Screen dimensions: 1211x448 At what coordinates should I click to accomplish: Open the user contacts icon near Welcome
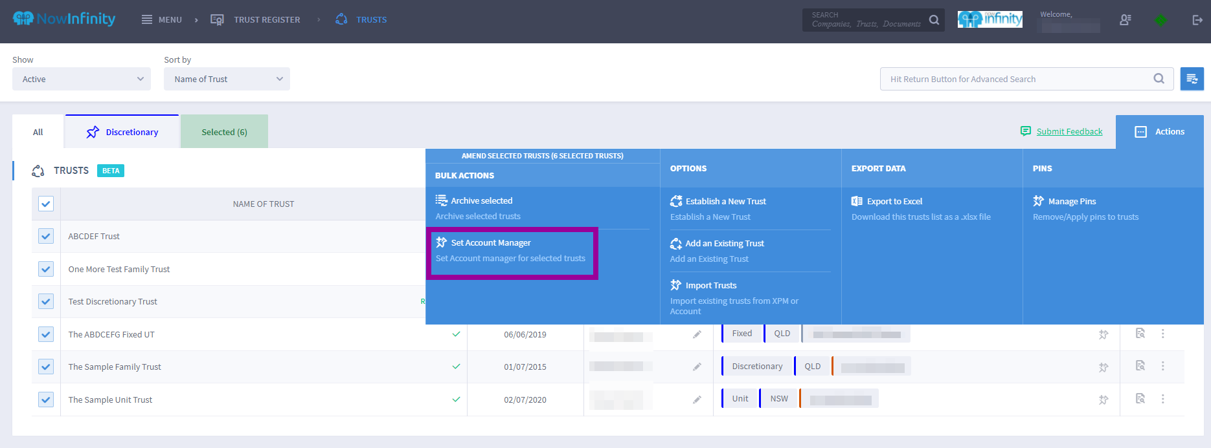click(x=1126, y=20)
